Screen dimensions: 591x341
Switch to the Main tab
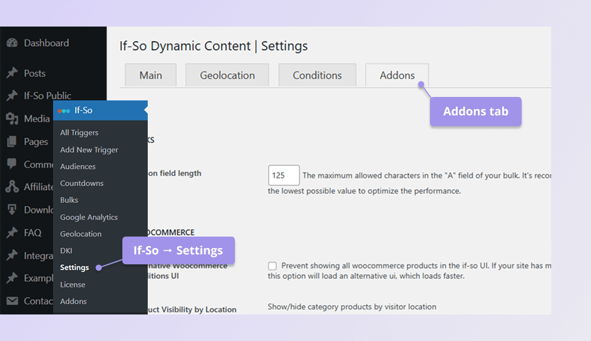click(150, 75)
